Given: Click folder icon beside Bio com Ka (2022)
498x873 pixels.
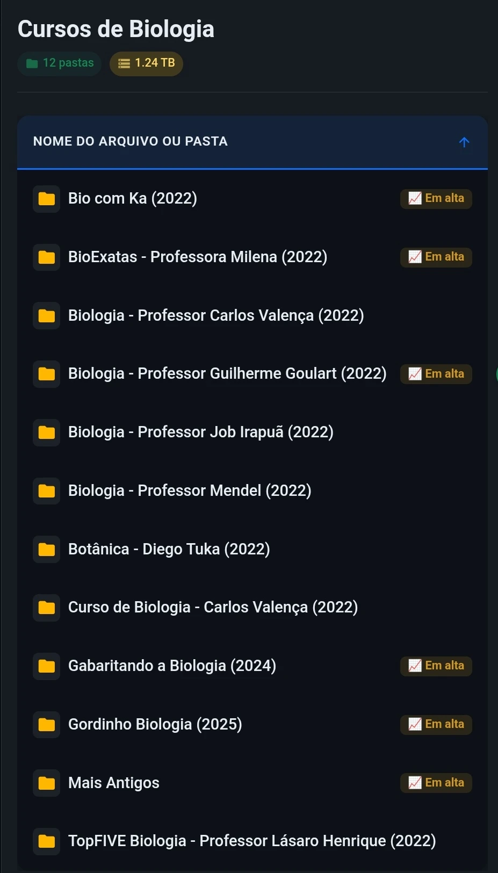Looking at the screenshot, I should pyautogui.click(x=46, y=199).
